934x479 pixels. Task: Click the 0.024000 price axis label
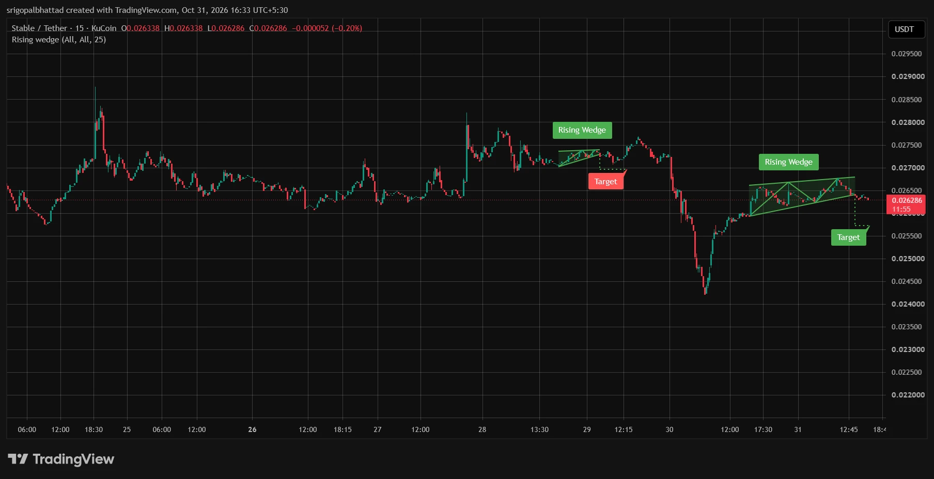click(x=908, y=304)
